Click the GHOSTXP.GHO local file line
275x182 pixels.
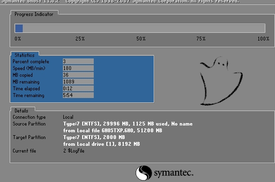click(x=113, y=130)
